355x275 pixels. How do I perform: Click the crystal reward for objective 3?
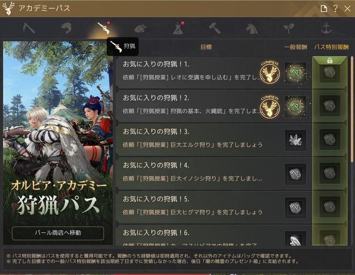[295, 140]
